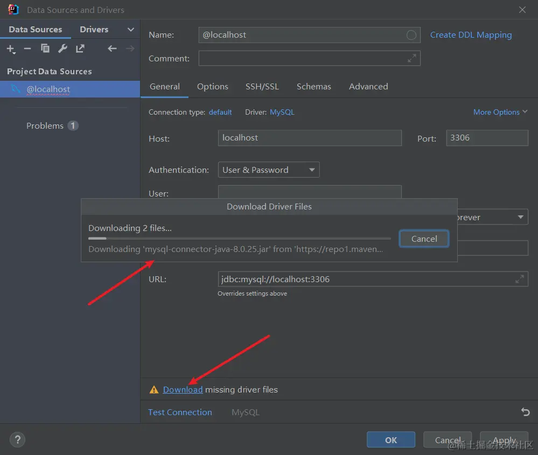
Task: Click the make global export icon
Action: (80, 48)
